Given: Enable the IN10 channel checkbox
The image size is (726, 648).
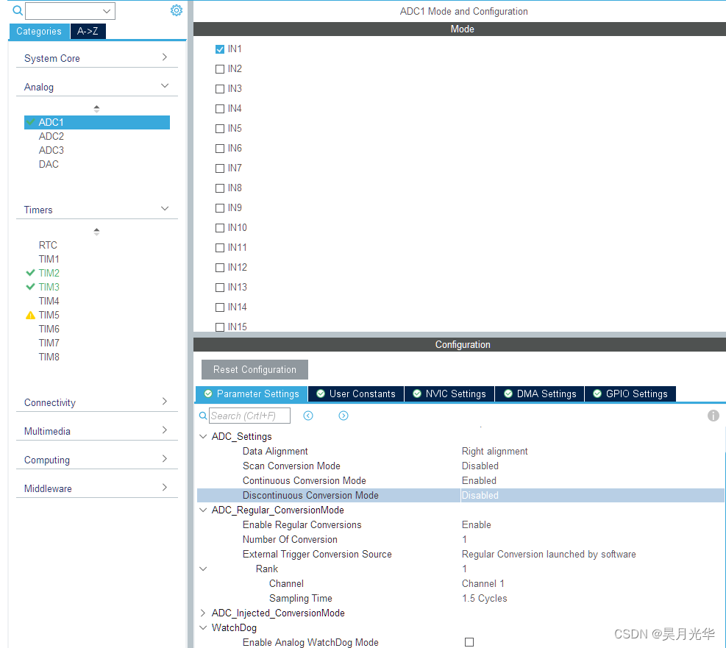Looking at the screenshot, I should (220, 228).
